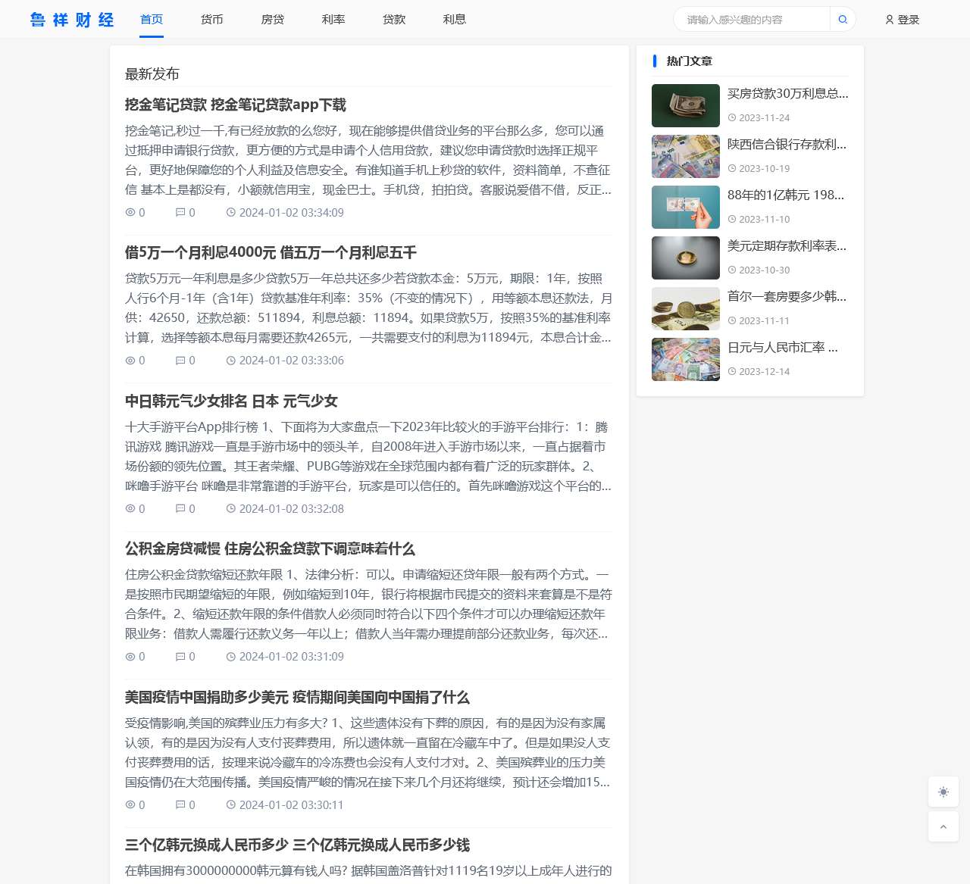Click clock icon beside 2024-01-02 03:30:11
The width and height of the screenshot is (970, 884).
click(x=231, y=805)
